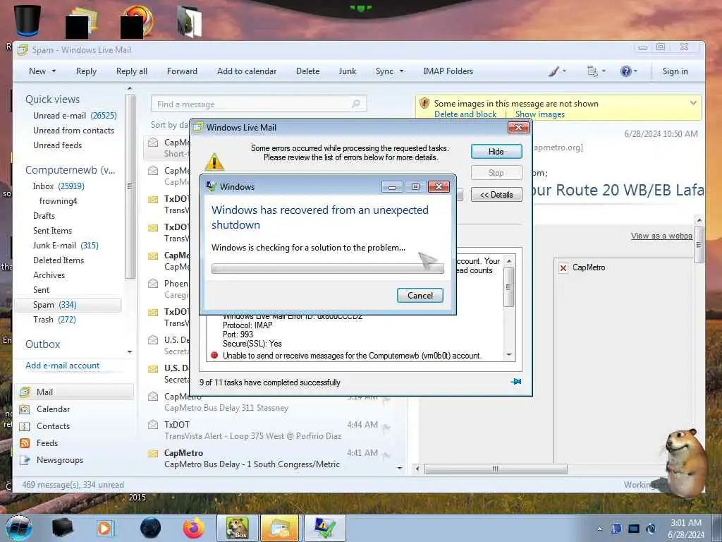
Task: Select the Trash (272) folder
Action: (x=54, y=320)
